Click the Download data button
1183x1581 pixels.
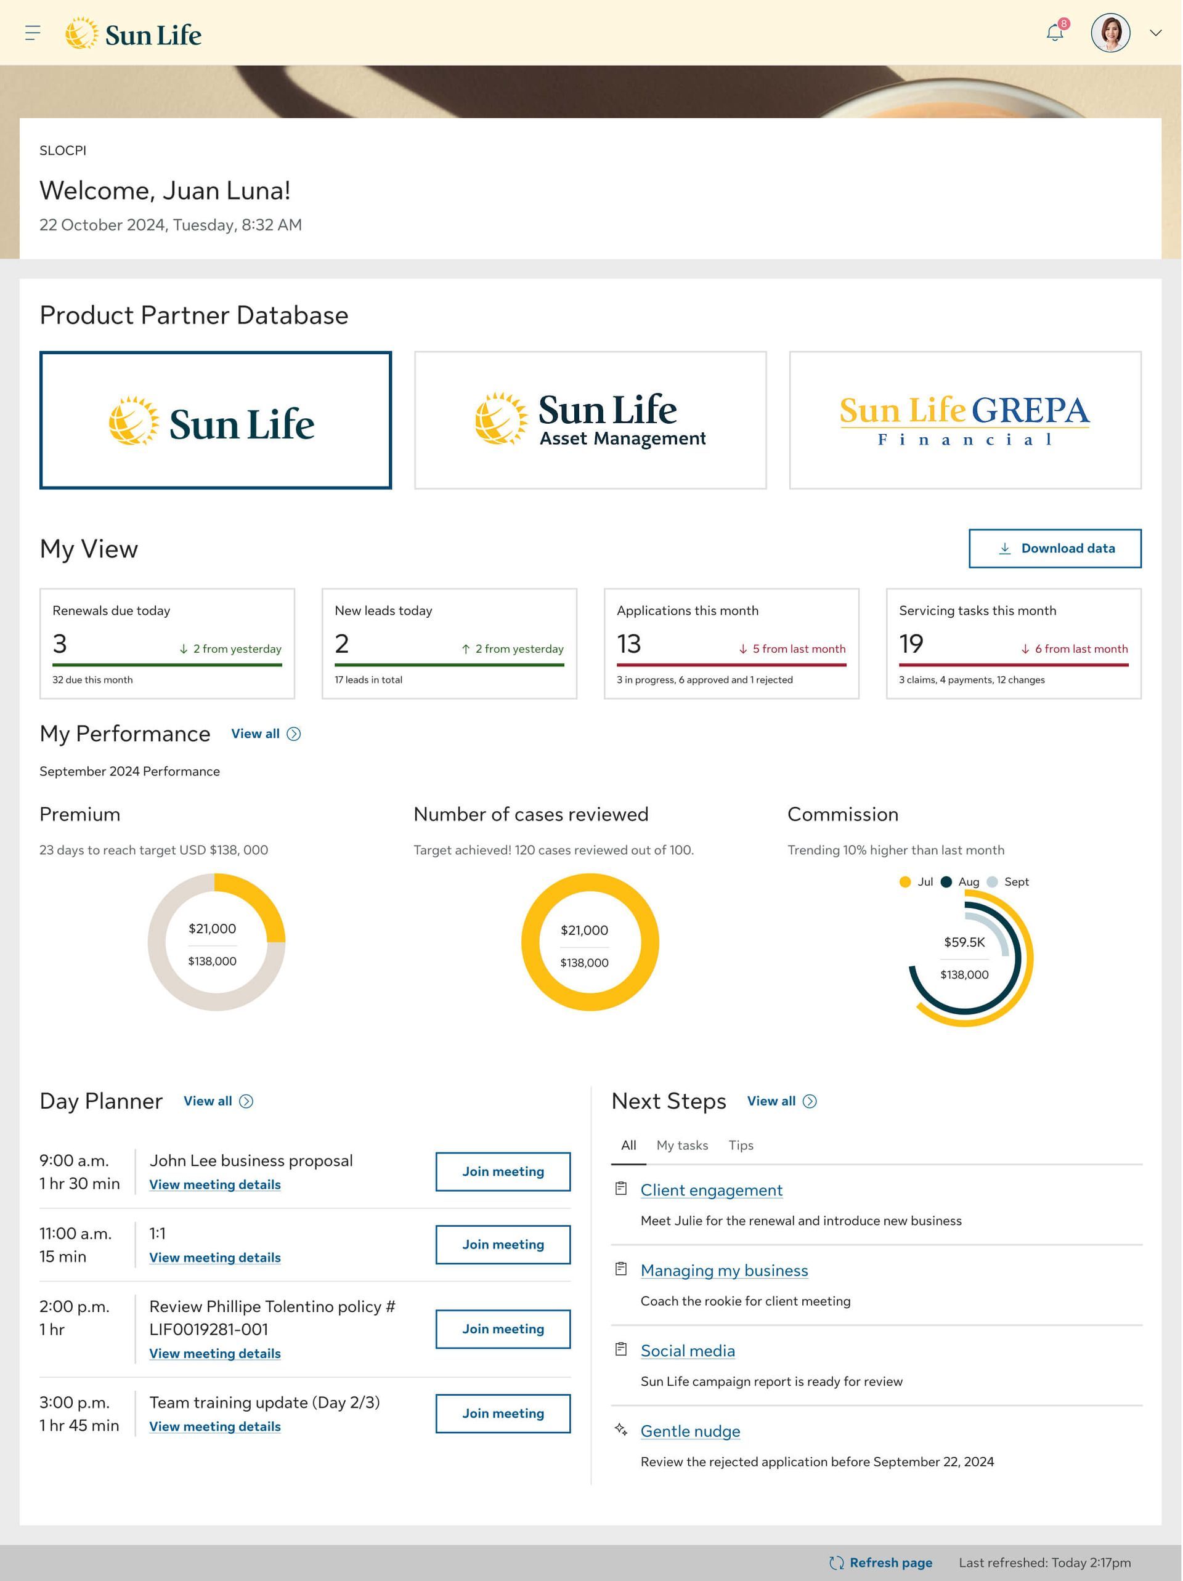coord(1054,548)
